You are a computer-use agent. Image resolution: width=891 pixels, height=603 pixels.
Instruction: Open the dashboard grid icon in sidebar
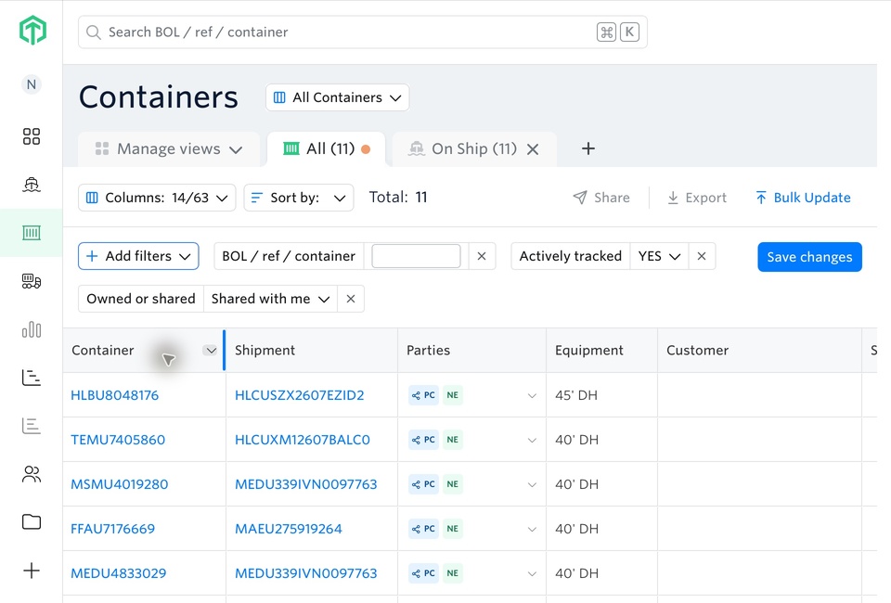point(32,136)
